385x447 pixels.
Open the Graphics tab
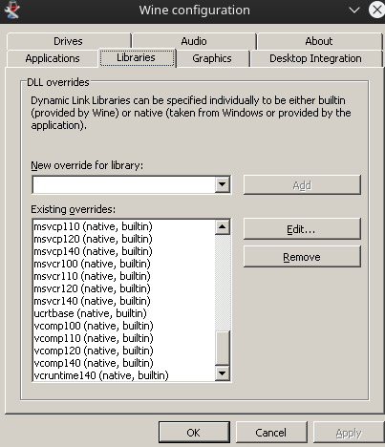(212, 58)
